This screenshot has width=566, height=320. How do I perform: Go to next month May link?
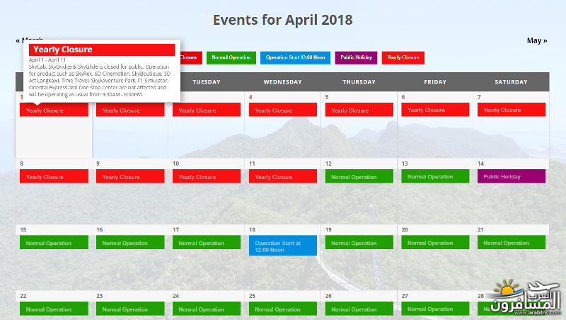coord(537,40)
